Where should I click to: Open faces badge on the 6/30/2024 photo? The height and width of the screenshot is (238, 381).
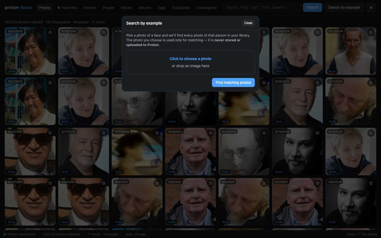pos(12,71)
